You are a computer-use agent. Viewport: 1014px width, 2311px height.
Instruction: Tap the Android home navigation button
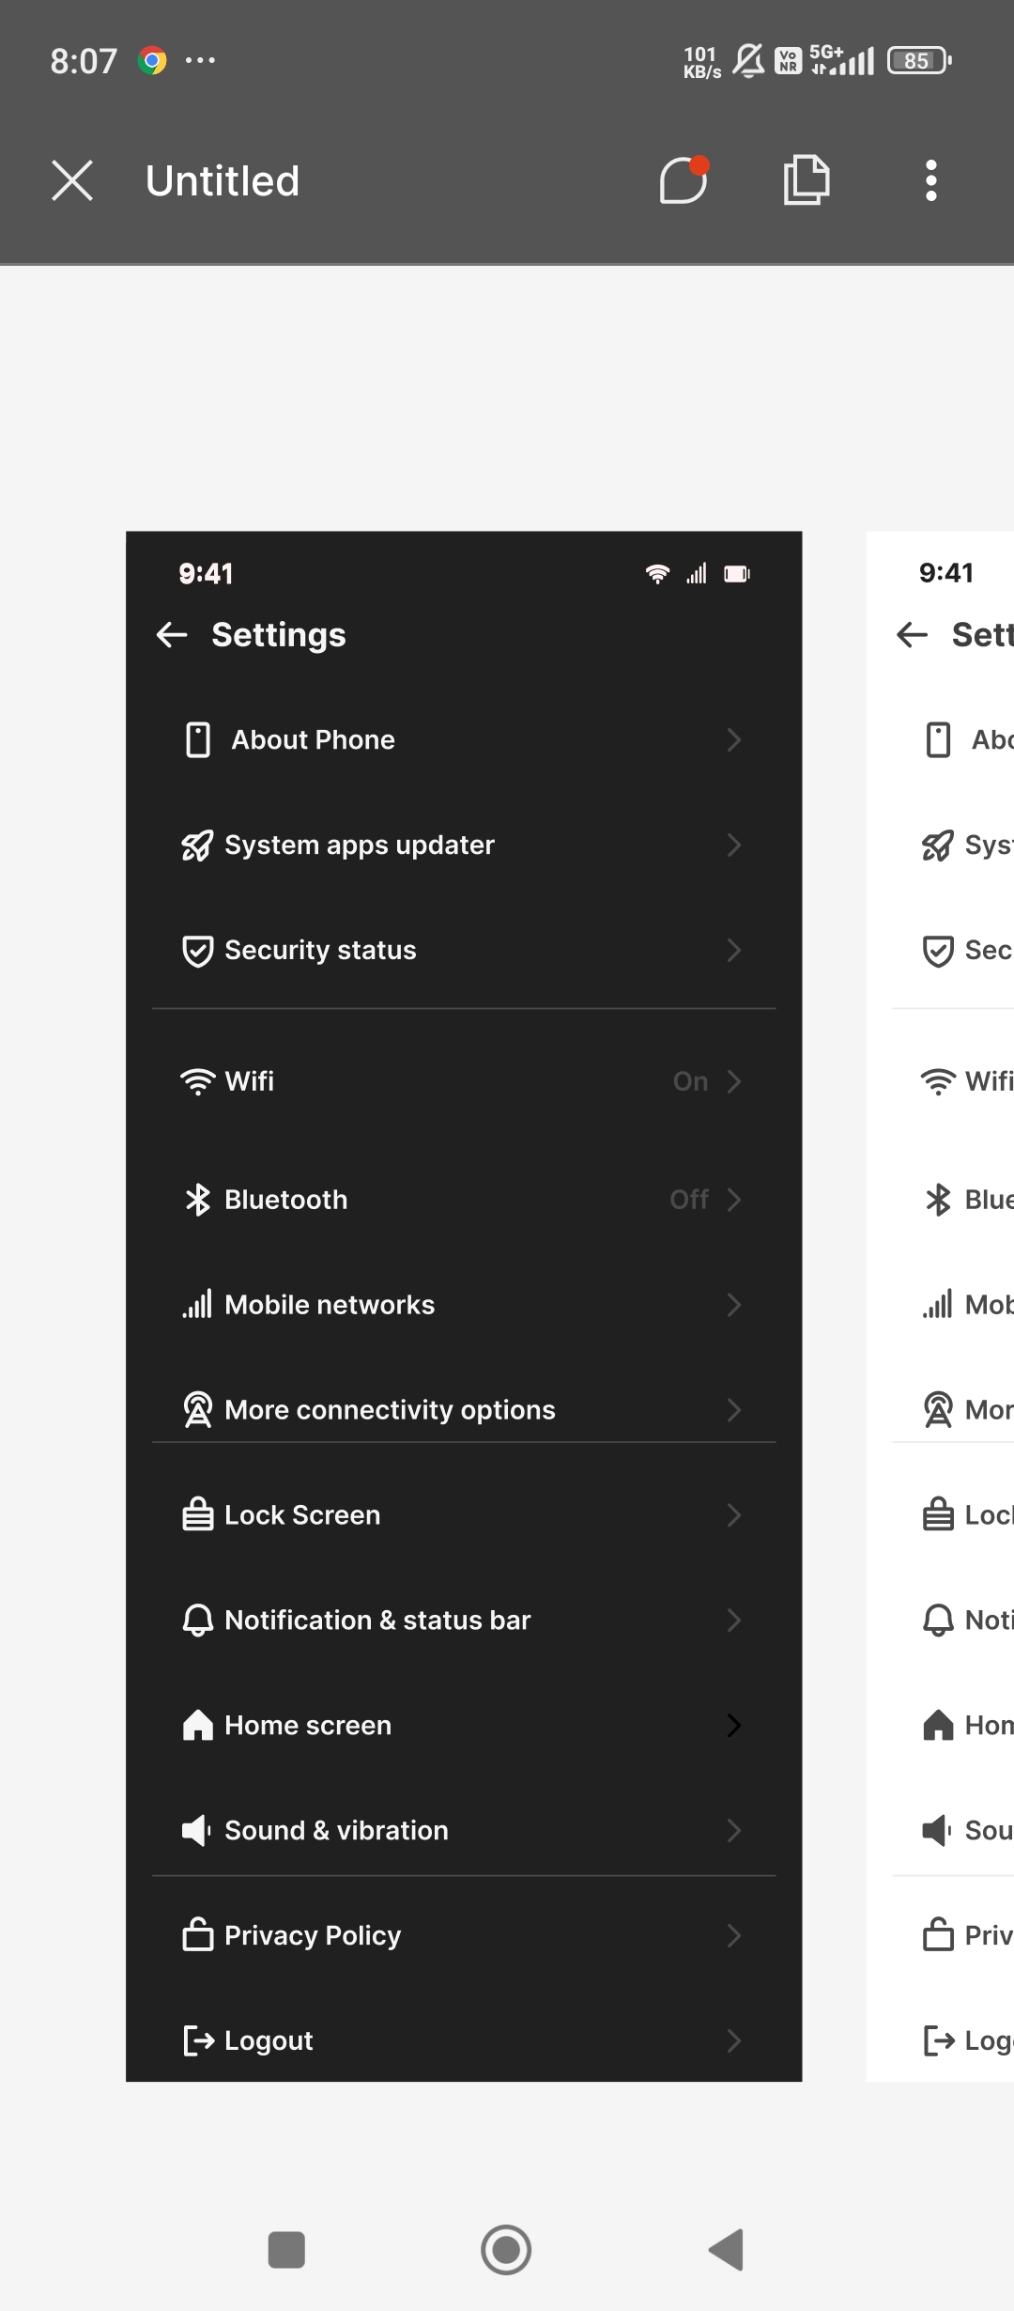click(506, 2250)
